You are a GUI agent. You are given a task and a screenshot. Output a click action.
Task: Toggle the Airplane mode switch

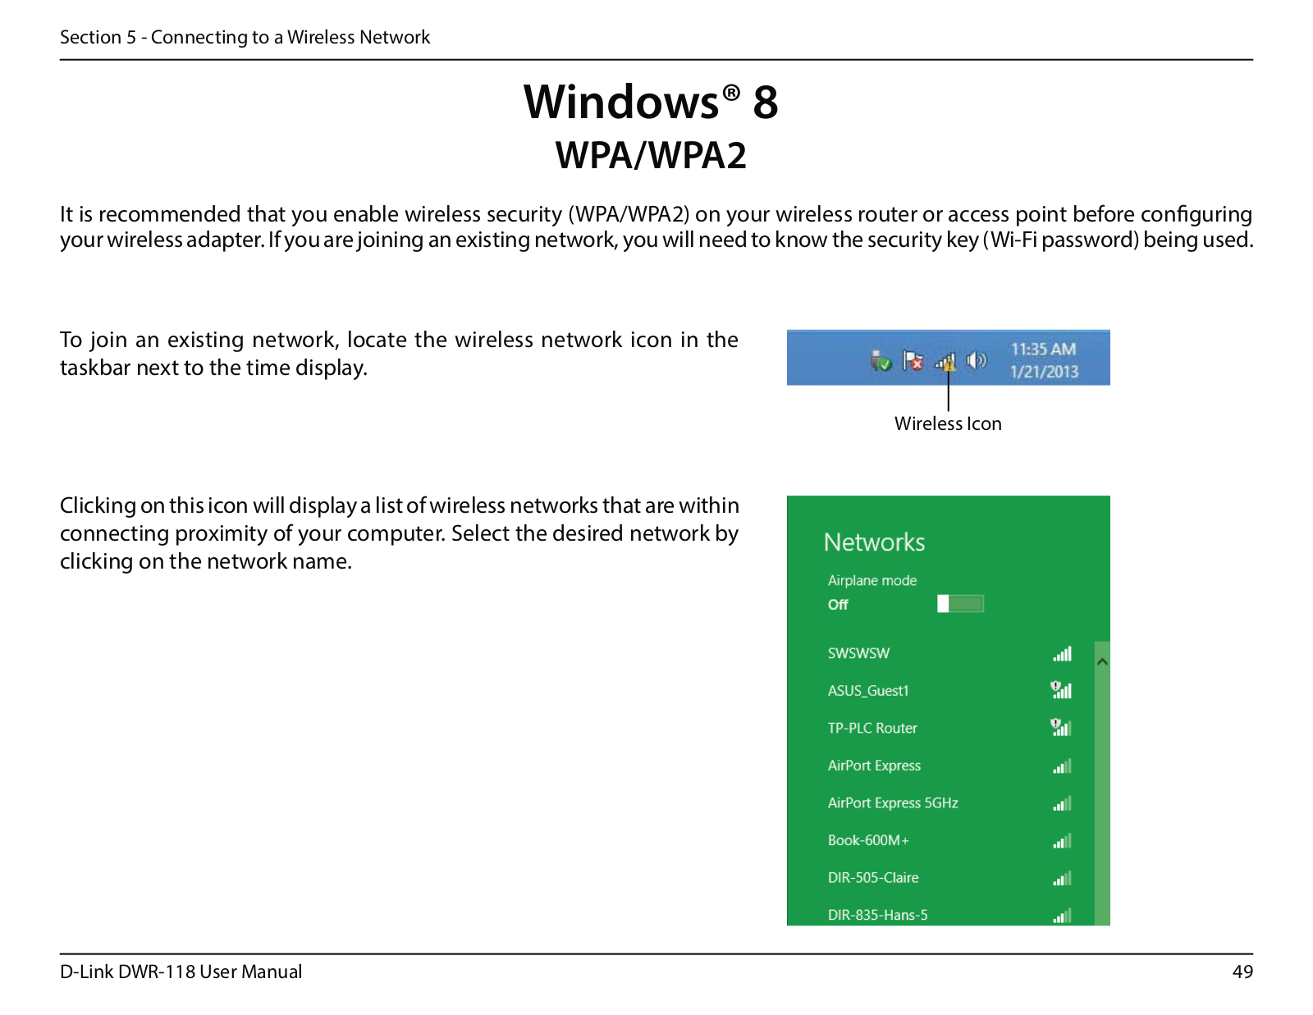click(x=960, y=604)
